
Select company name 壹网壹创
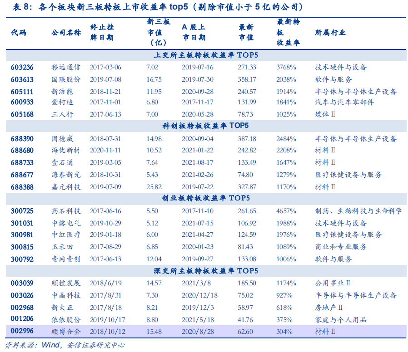[66, 259]
